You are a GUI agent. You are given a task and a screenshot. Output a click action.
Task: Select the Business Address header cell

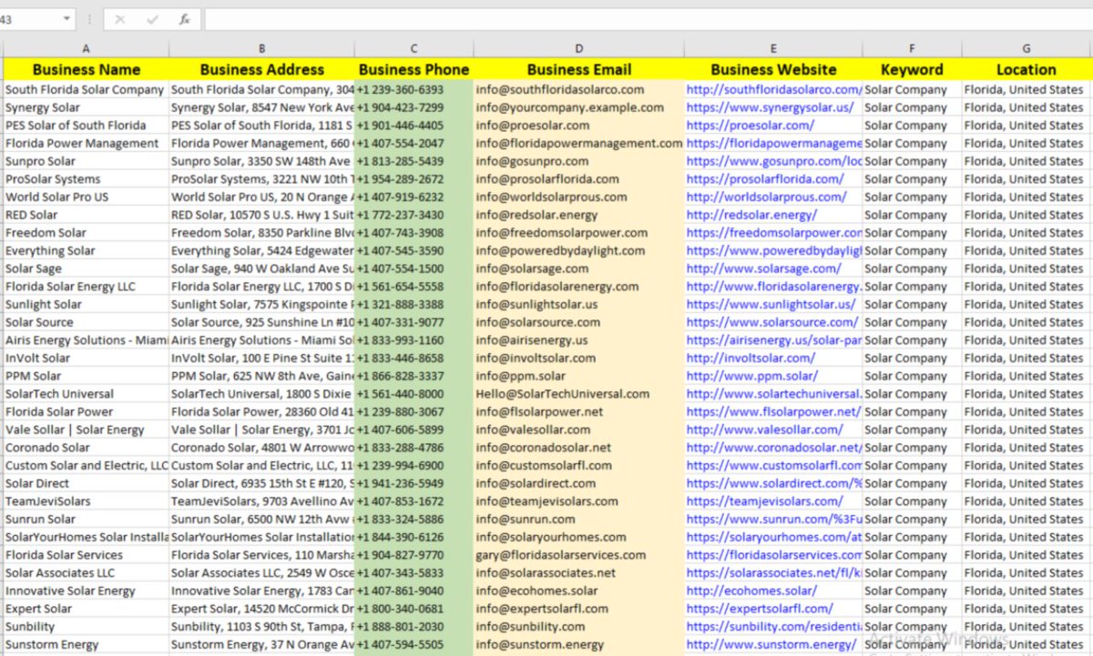click(x=261, y=70)
